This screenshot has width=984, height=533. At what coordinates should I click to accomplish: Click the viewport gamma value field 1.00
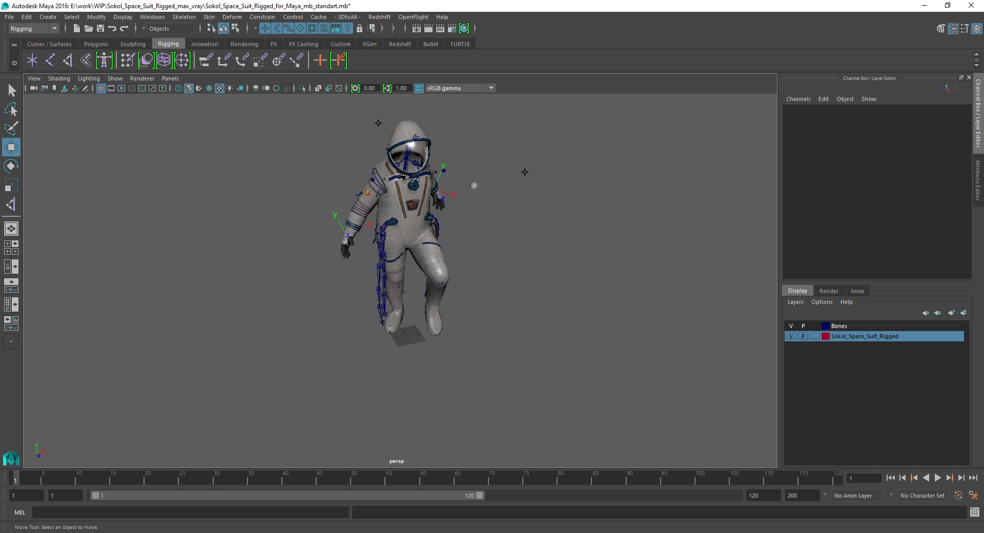point(401,88)
